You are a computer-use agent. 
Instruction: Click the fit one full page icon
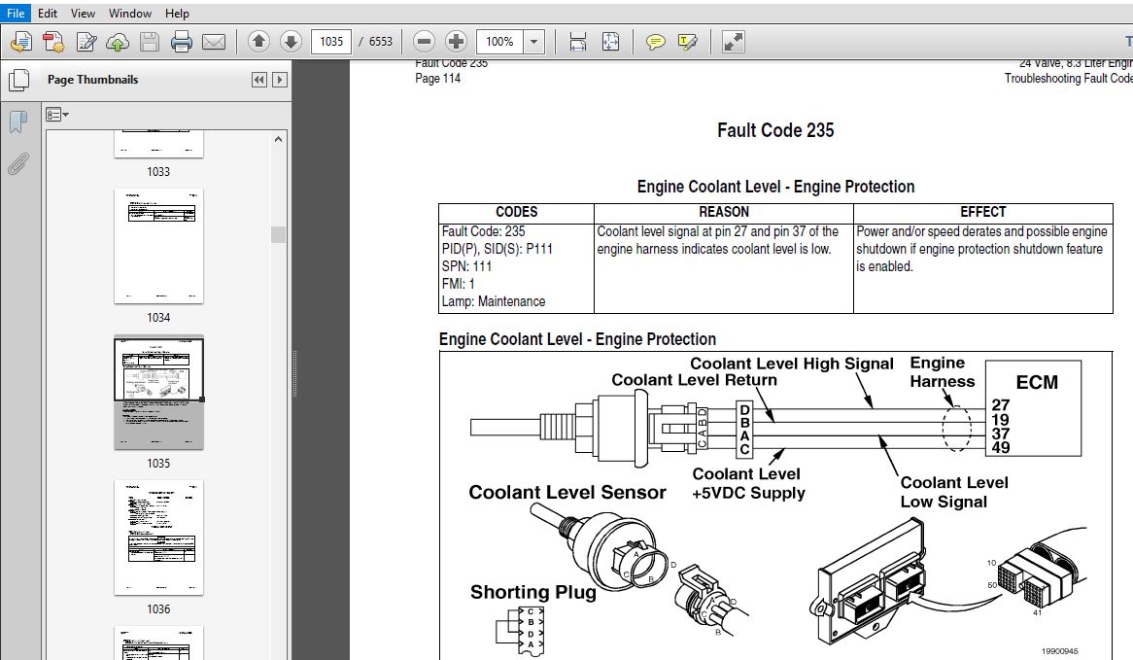pyautogui.click(x=610, y=42)
